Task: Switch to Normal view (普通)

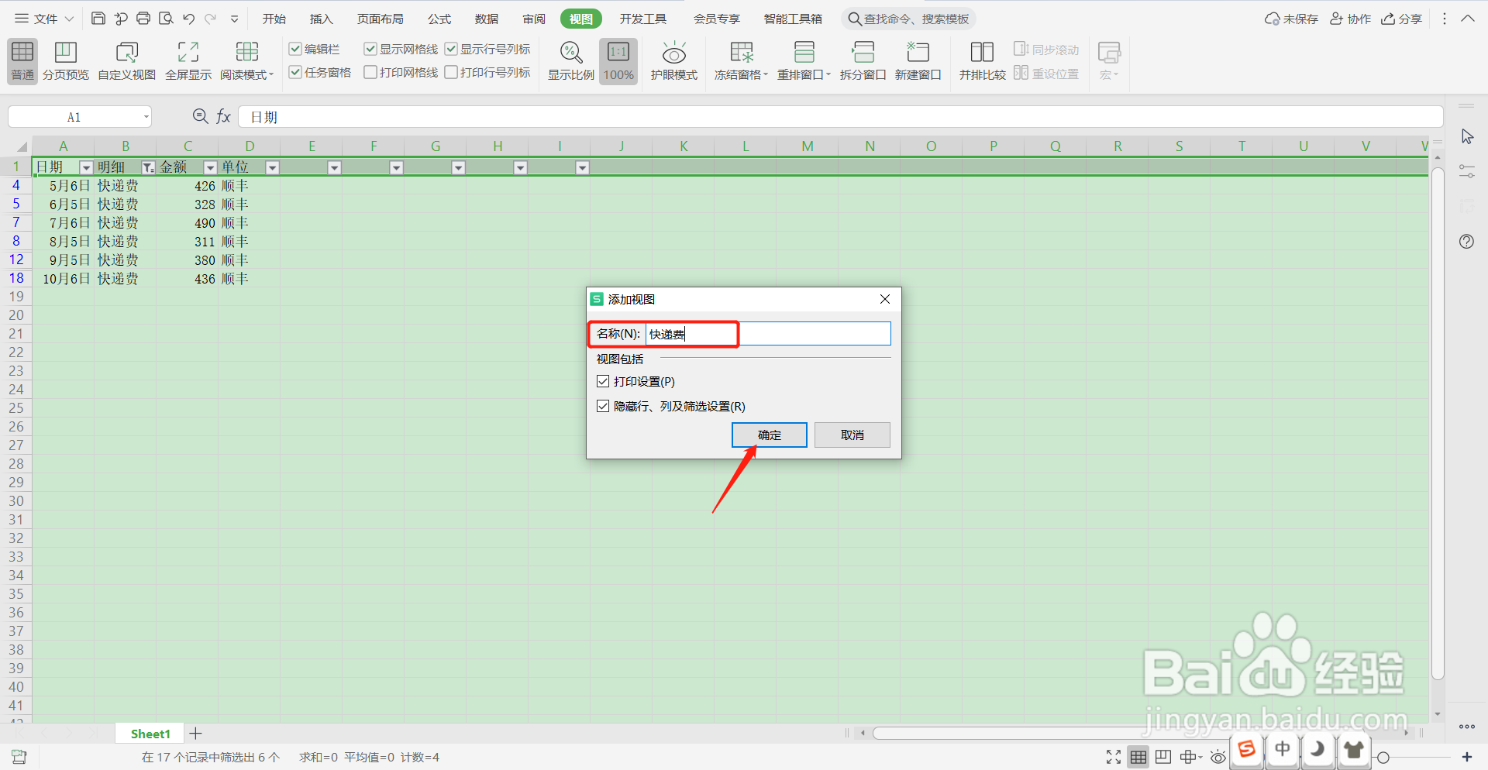Action: click(x=22, y=60)
